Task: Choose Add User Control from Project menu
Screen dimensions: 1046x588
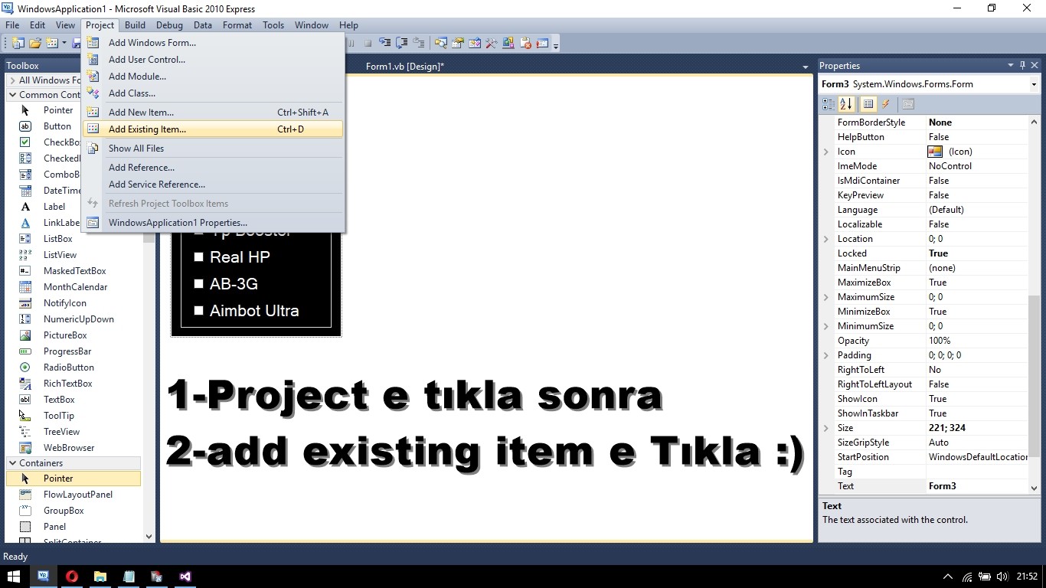Action: (x=214, y=60)
